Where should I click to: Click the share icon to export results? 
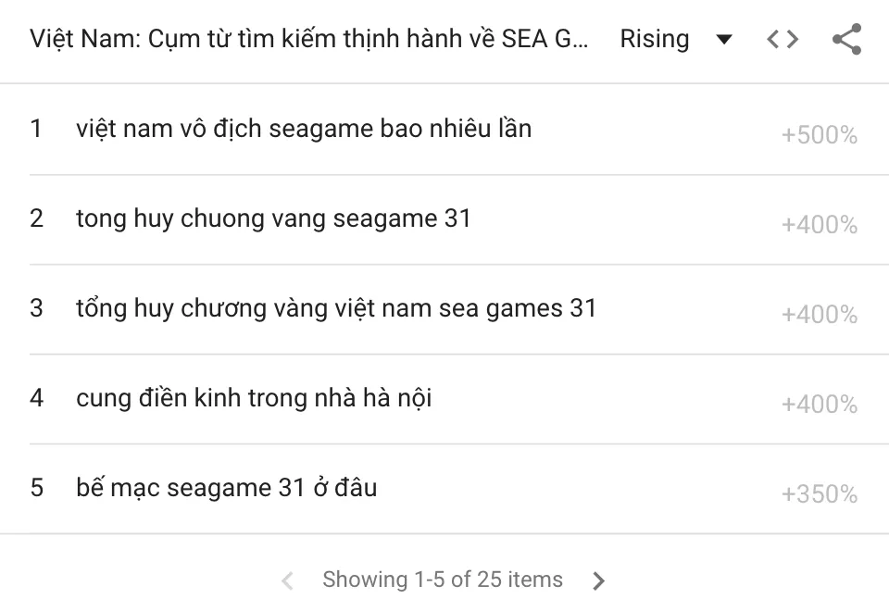click(845, 39)
